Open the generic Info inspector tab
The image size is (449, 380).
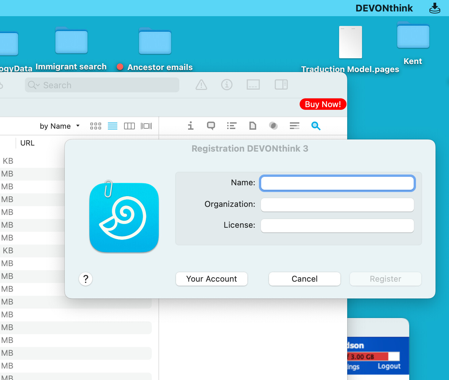coord(191,126)
